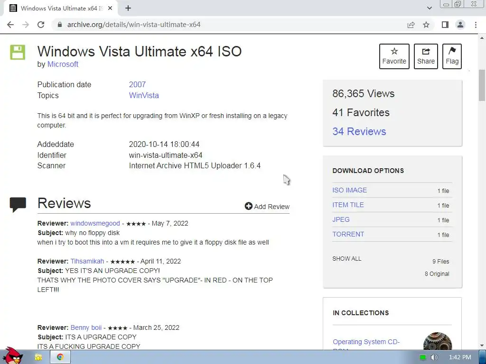This screenshot has width=486, height=364.
Task: Expand the tab search chevron
Action: pyautogui.click(x=429, y=9)
